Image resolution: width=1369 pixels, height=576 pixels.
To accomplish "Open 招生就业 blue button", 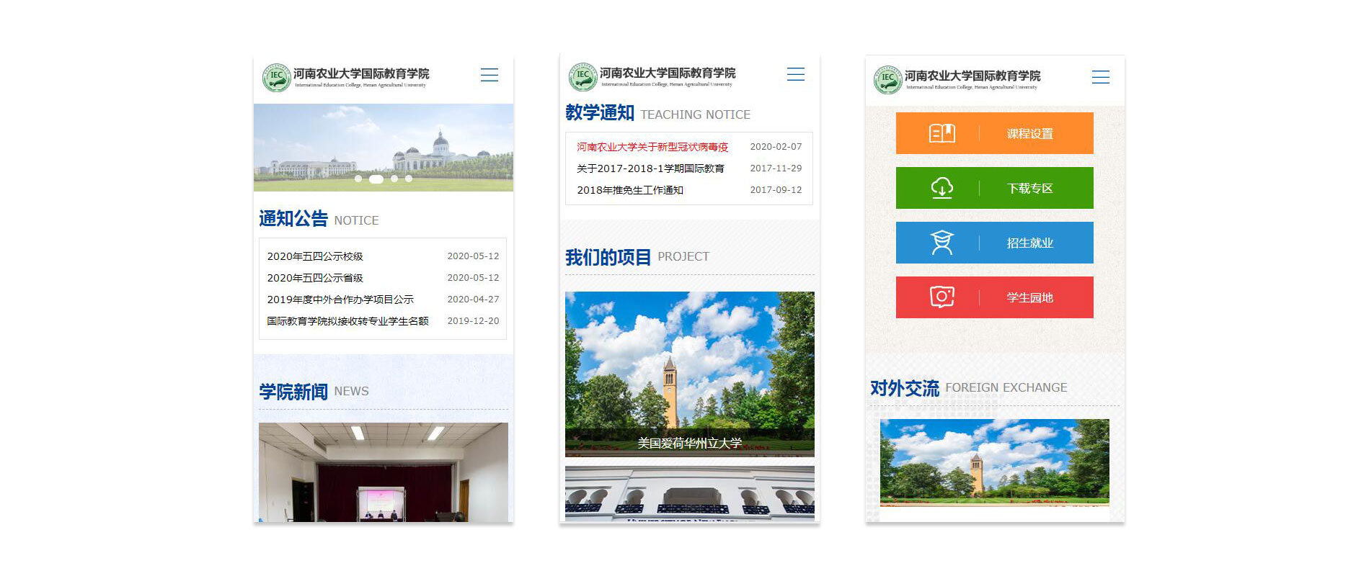I will (x=994, y=243).
